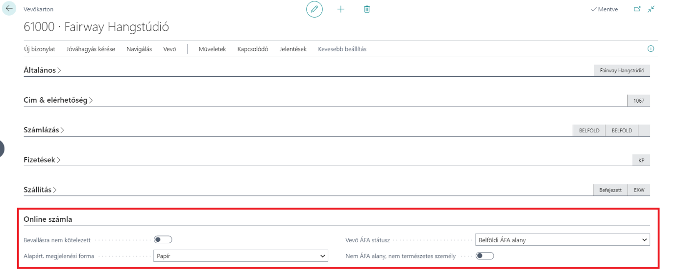
Task: Click the Befejezett summary value
Action: pyautogui.click(x=610, y=190)
